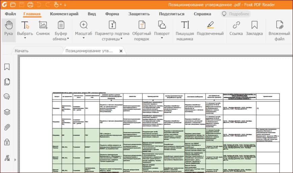Click the Снимок snapshot tool
The height and width of the screenshot is (173, 293).
pos(43,29)
